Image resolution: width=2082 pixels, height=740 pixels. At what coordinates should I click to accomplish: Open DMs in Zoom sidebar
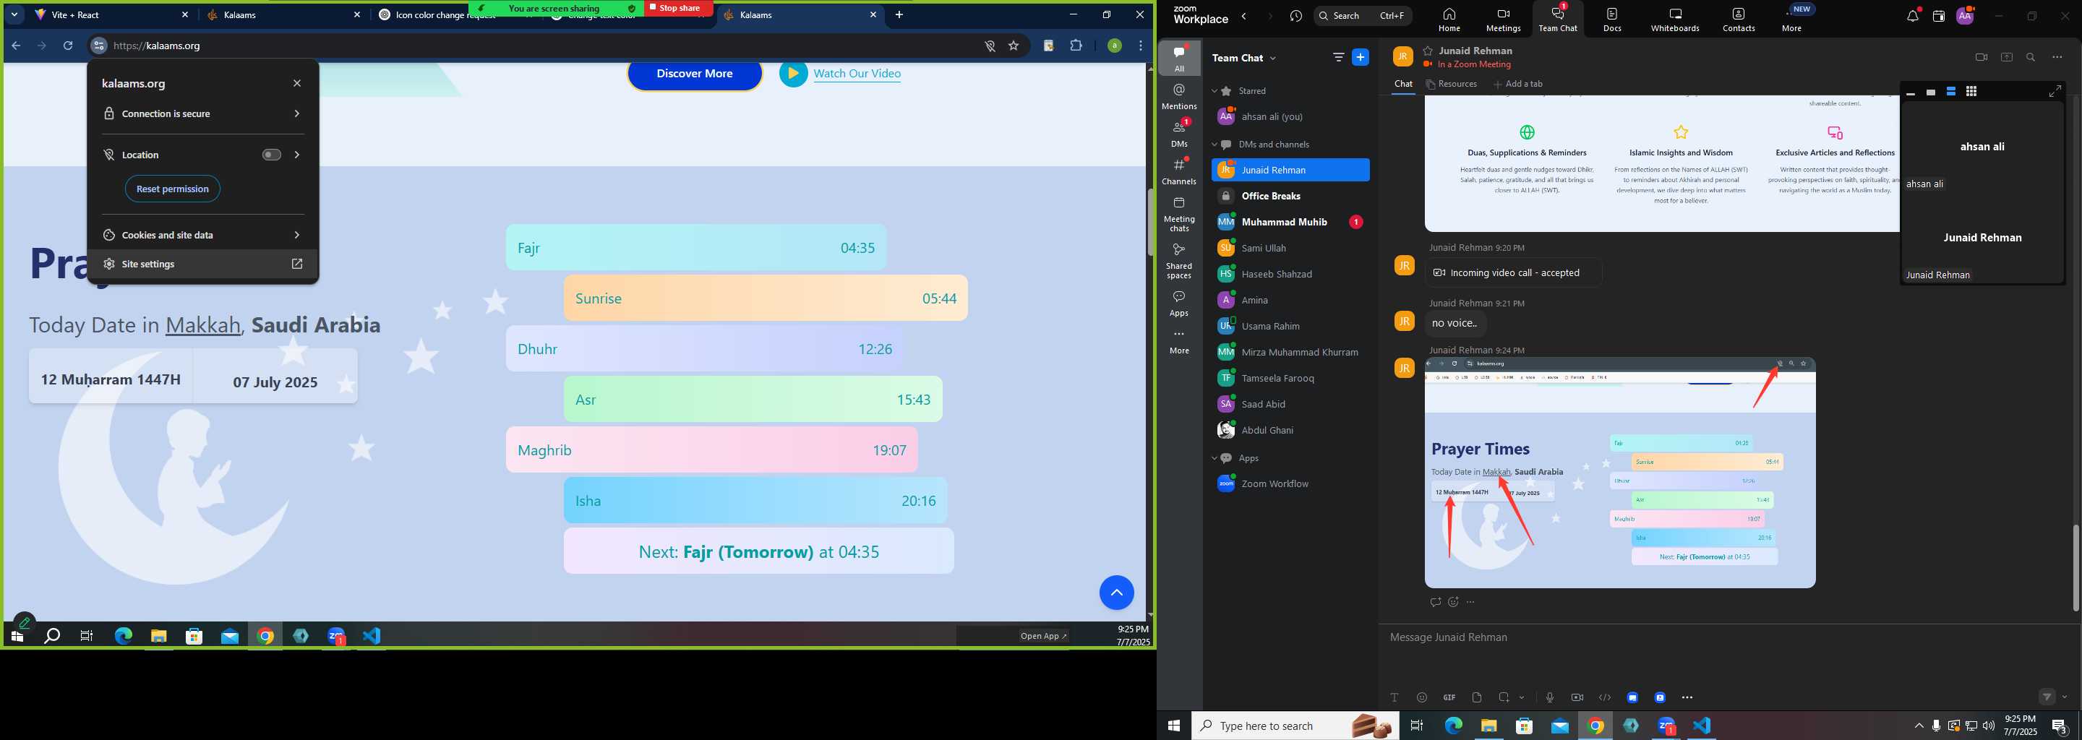1179,134
